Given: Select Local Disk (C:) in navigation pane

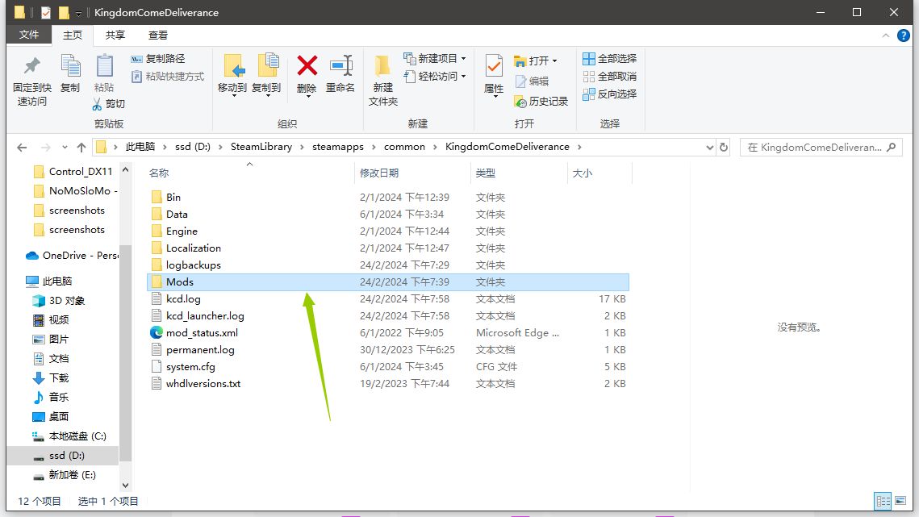Looking at the screenshot, I should pyautogui.click(x=69, y=436).
